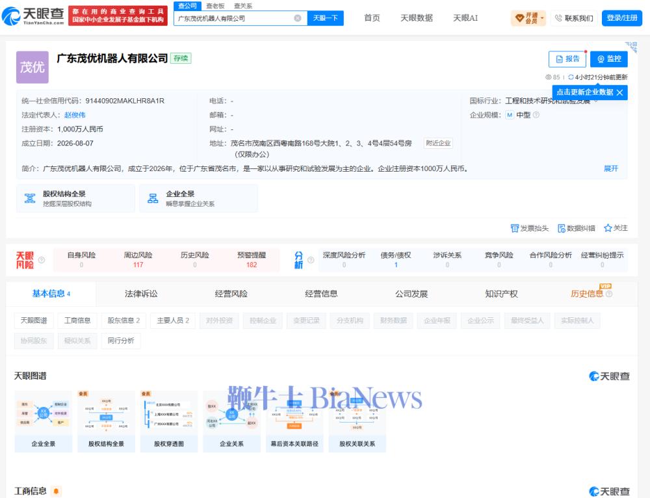Viewport: 650px width, 498px height.
Task: Open the 企业全景 card
Action: [198, 198]
